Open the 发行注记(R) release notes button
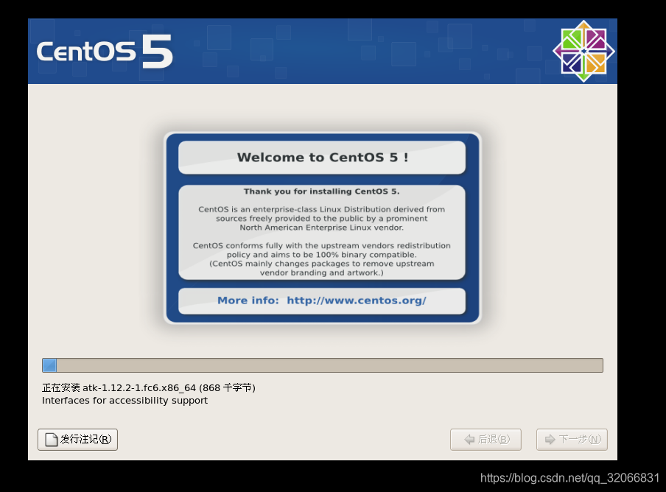The width and height of the screenshot is (666, 492). tap(78, 440)
